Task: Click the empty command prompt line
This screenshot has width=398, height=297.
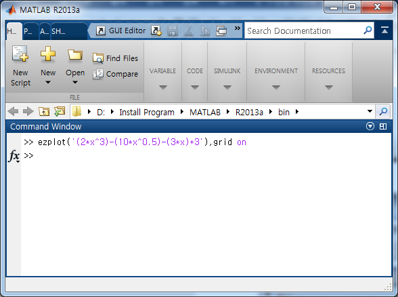Action: (206, 155)
